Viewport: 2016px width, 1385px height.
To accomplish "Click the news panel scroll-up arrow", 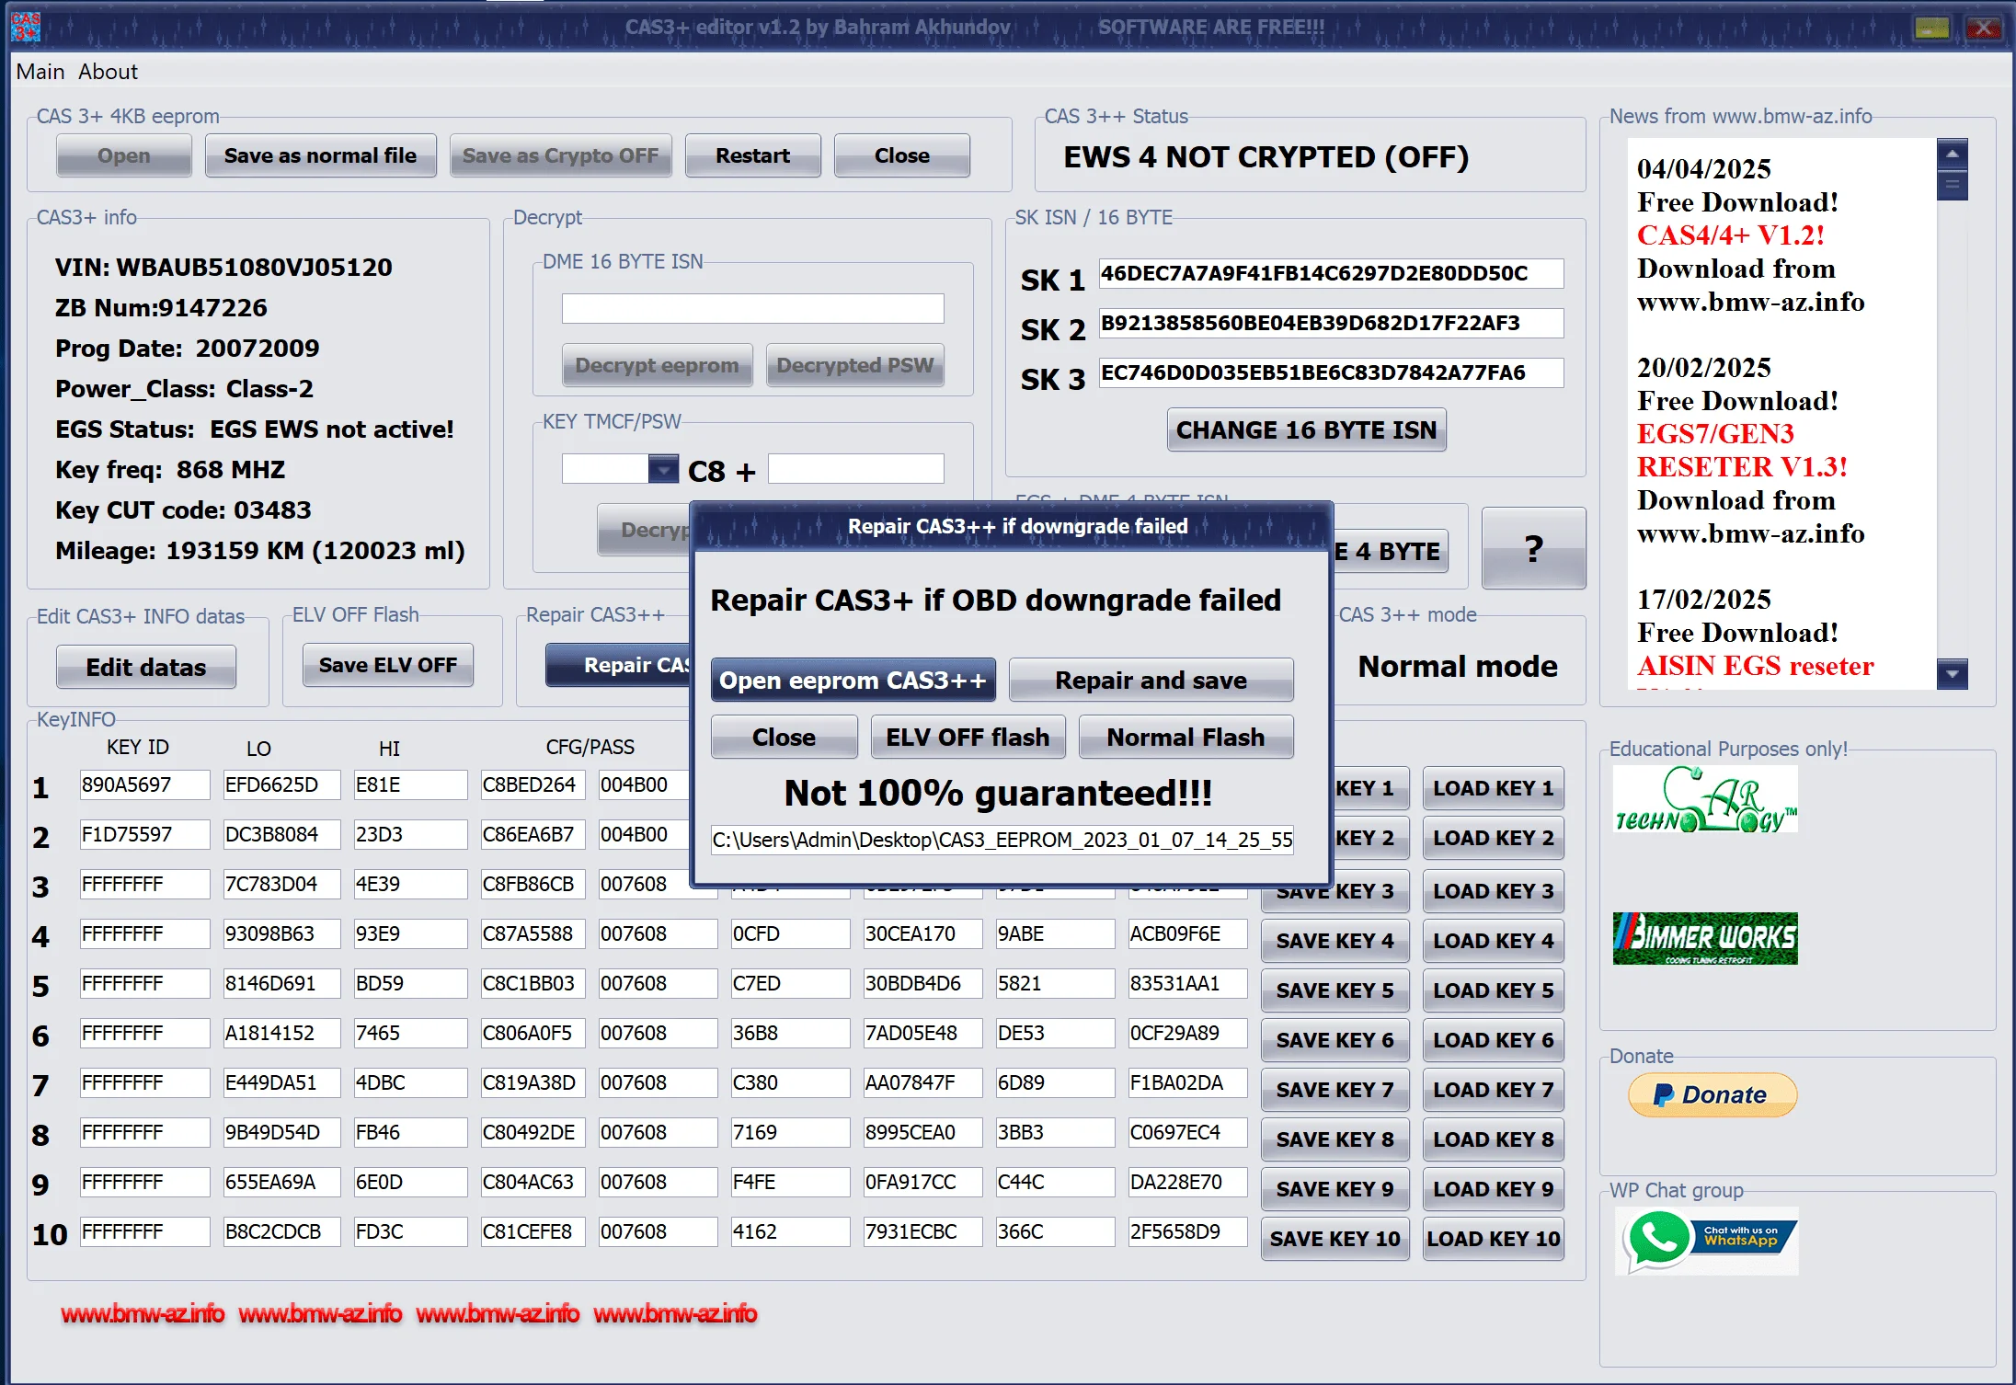I will tap(1952, 154).
